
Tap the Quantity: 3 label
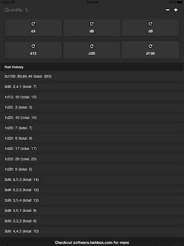coord(16,10)
